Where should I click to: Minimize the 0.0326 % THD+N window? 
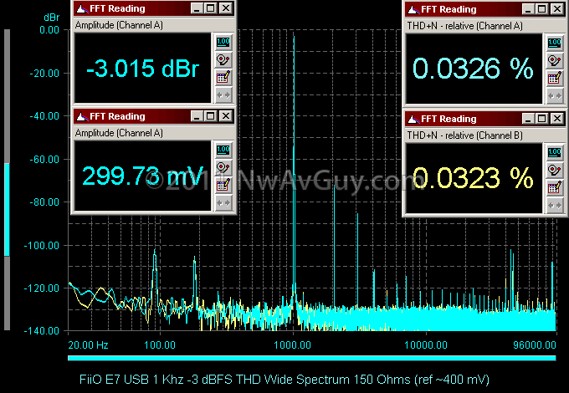(x=528, y=9)
